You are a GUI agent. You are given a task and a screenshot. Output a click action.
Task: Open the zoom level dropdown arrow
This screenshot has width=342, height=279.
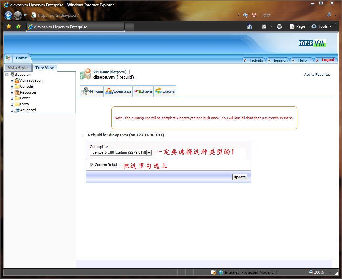click(330, 272)
